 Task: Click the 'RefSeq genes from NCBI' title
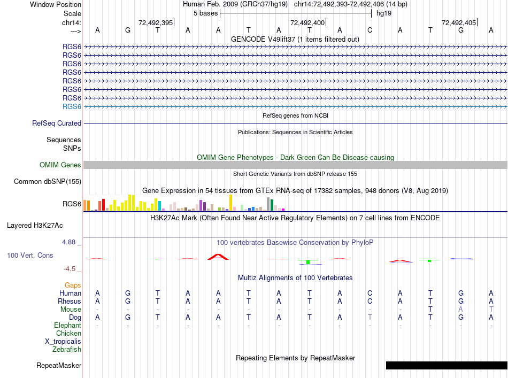(295, 115)
